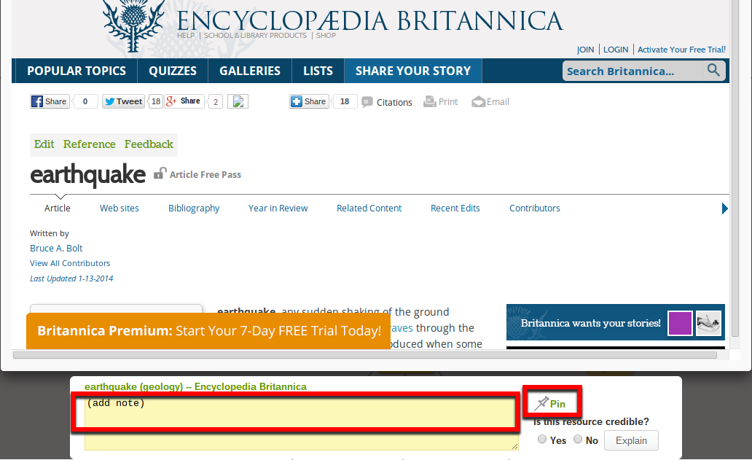Click the add note text area
This screenshot has height=460, width=752.
[x=302, y=422]
